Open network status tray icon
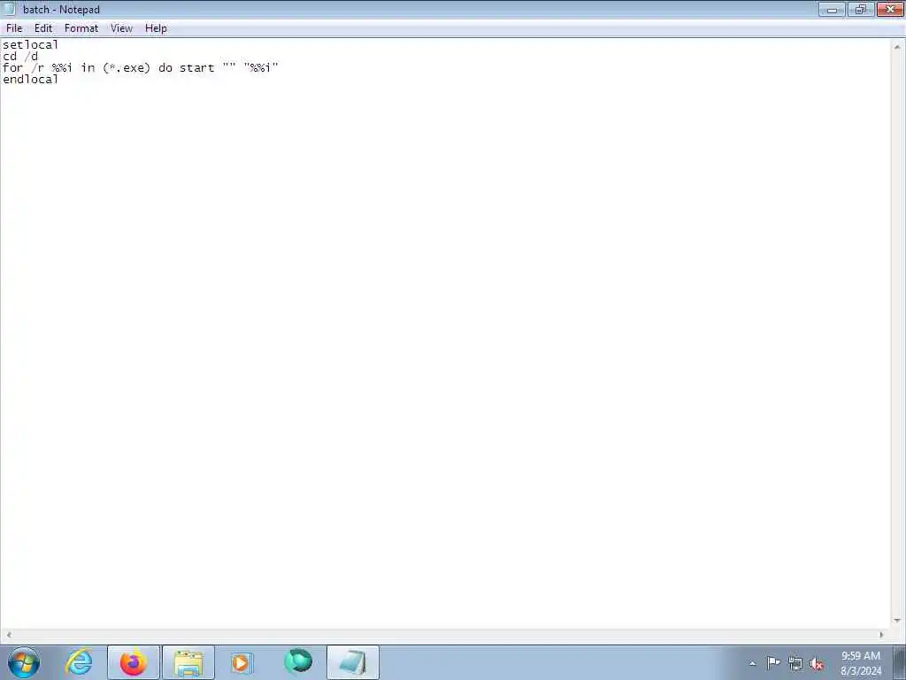The height and width of the screenshot is (680, 906). coord(795,664)
